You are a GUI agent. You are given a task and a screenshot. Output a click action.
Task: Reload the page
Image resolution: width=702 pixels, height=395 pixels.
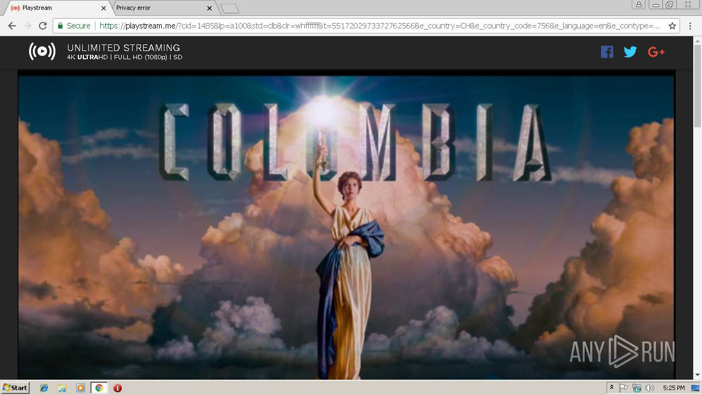click(x=43, y=26)
